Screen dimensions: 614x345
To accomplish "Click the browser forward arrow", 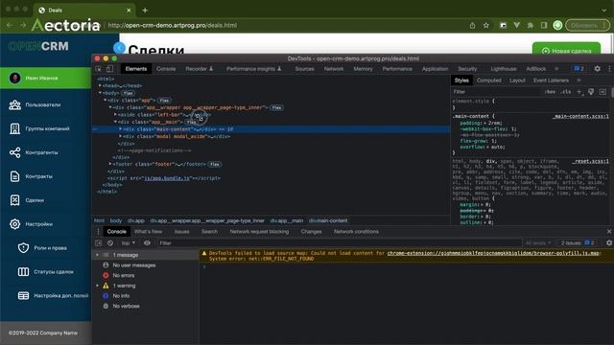I will click(x=23, y=26).
